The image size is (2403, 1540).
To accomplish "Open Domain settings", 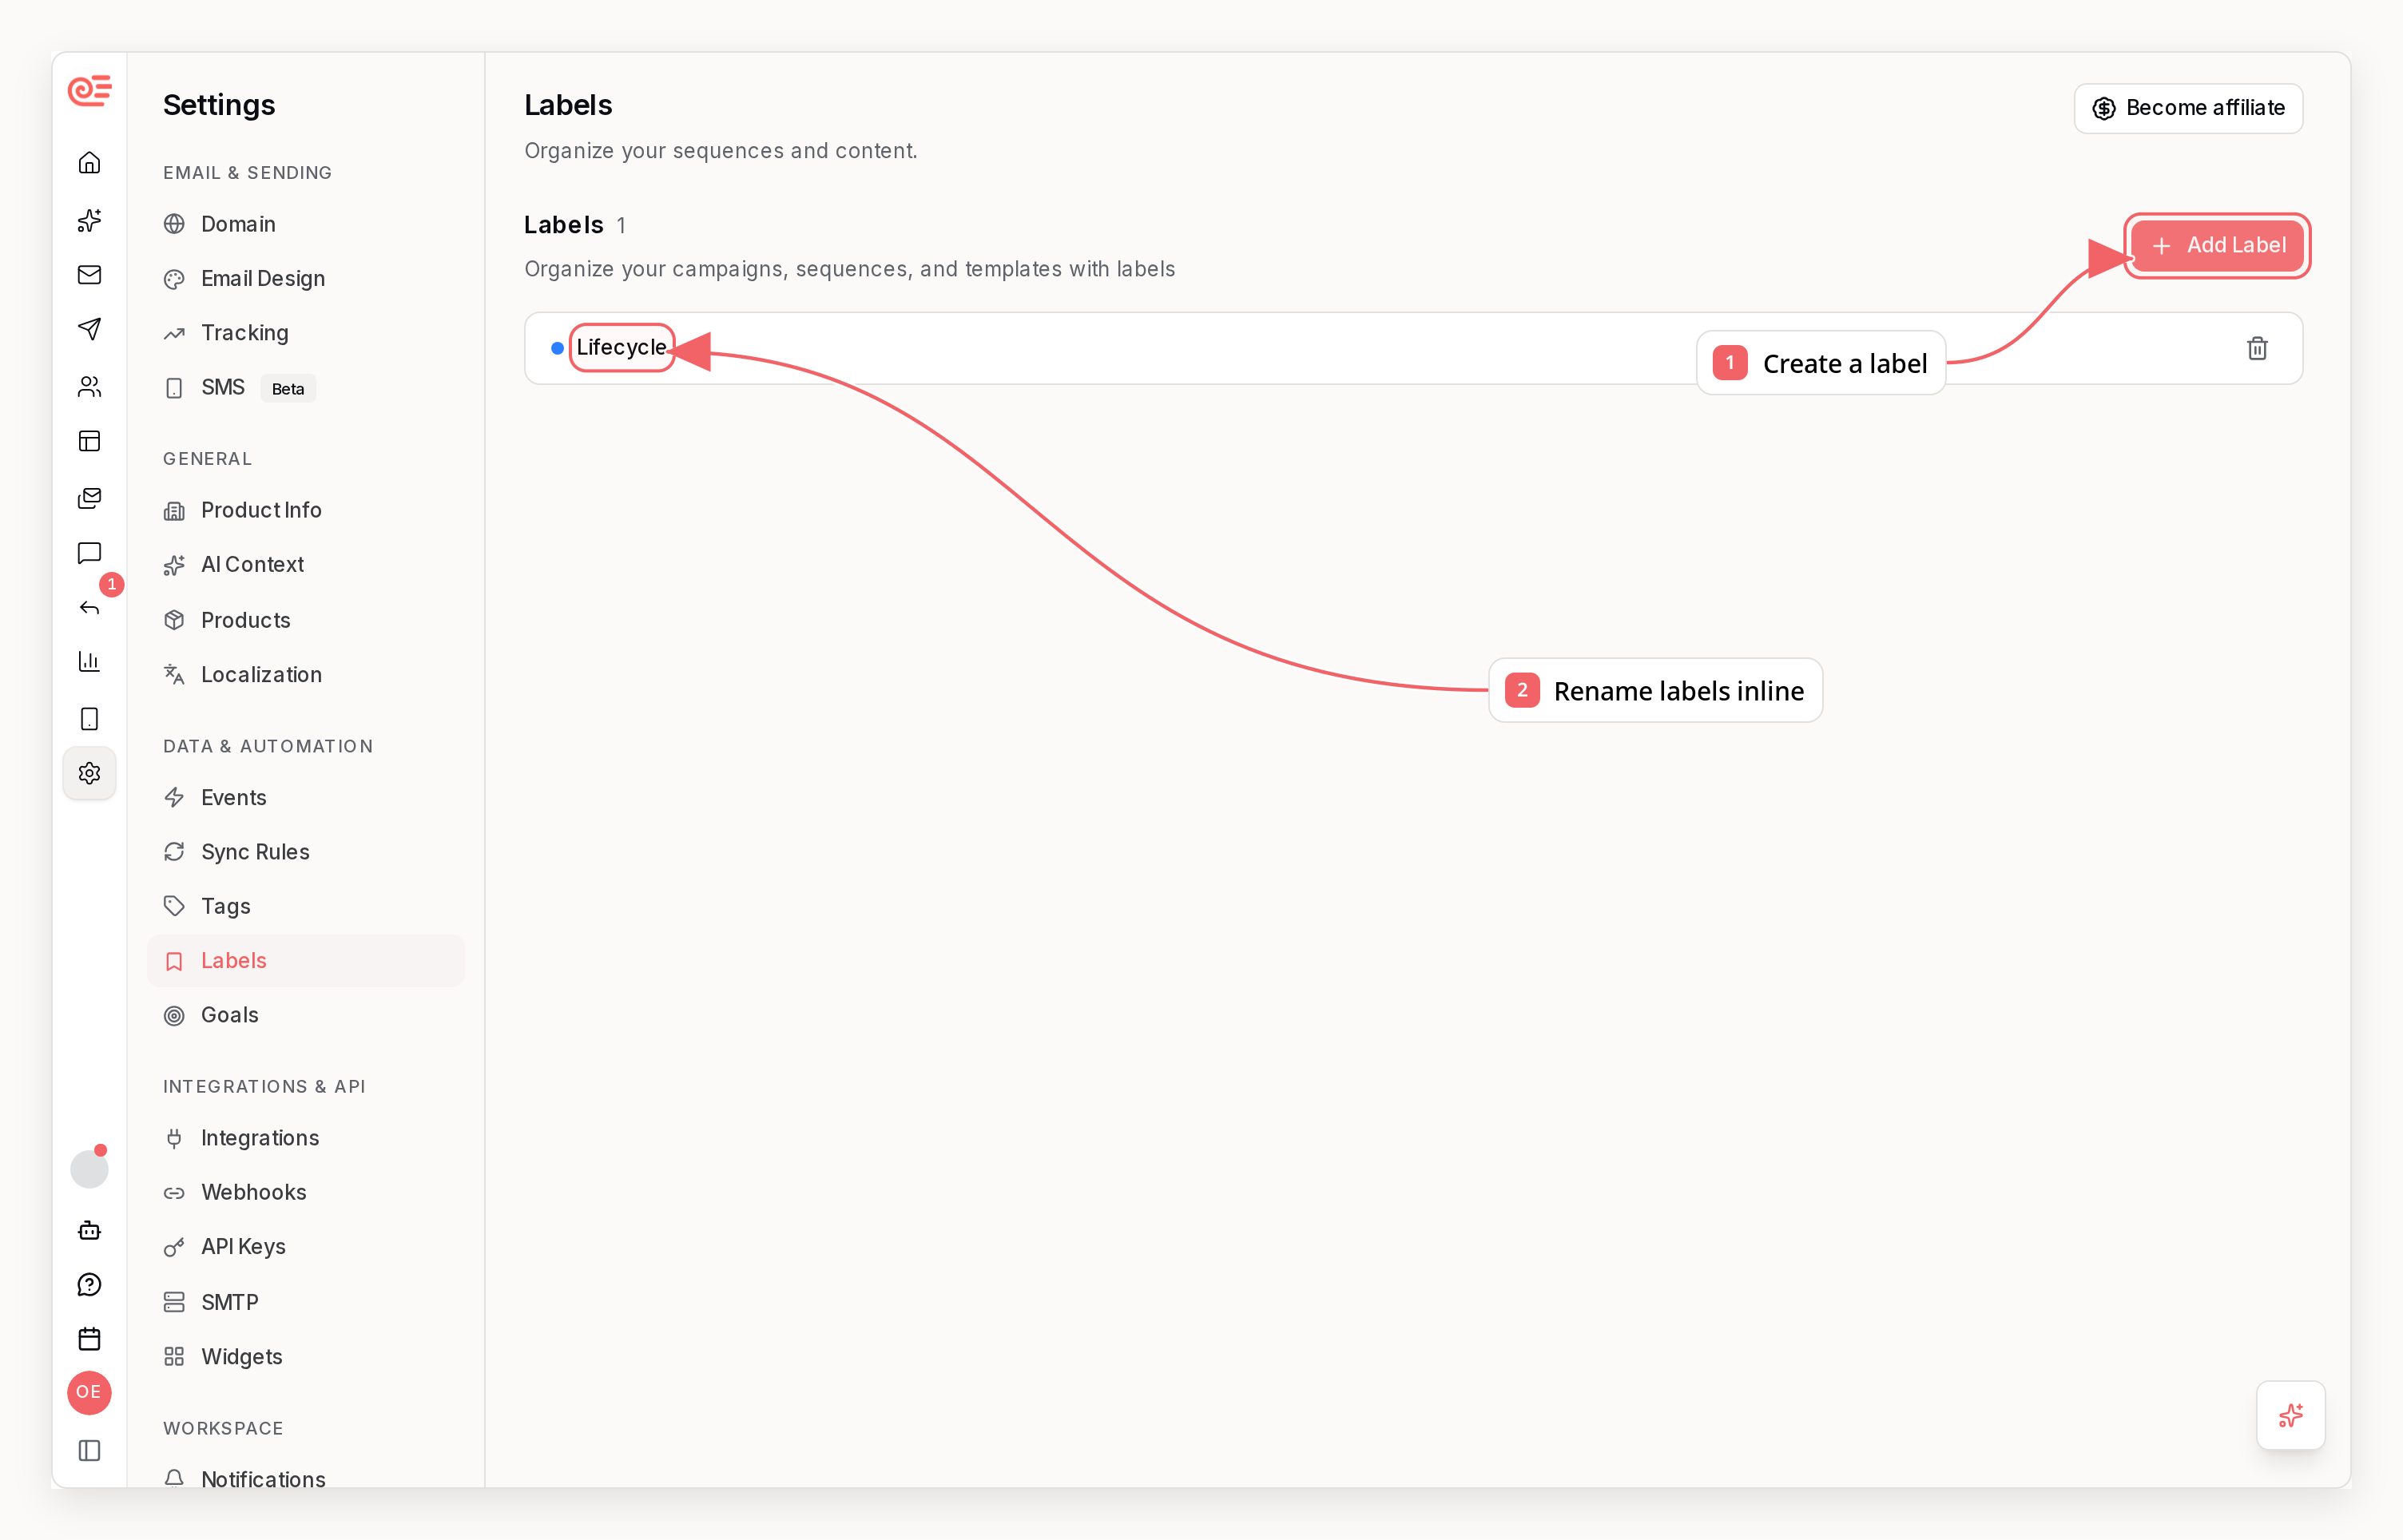I will (305, 224).
